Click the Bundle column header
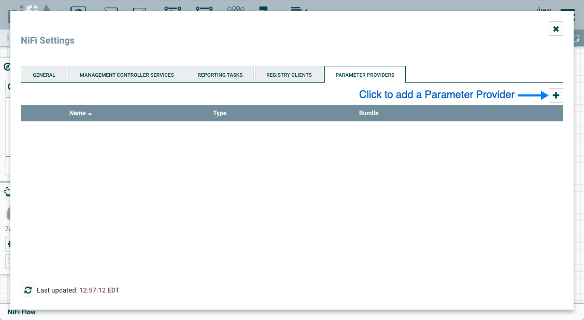 (368, 113)
